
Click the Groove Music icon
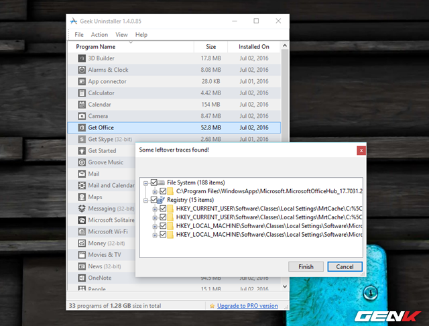(x=82, y=162)
